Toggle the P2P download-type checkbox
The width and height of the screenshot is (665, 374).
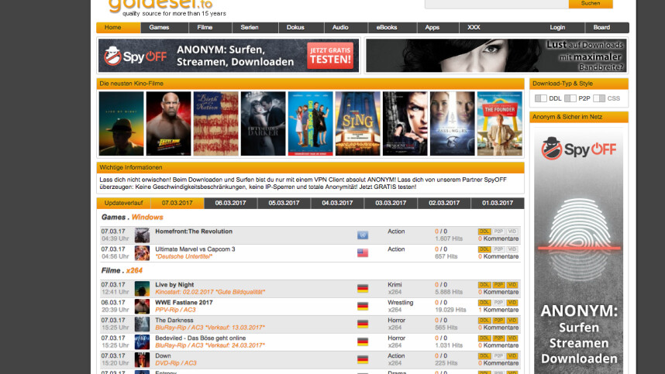coord(570,98)
